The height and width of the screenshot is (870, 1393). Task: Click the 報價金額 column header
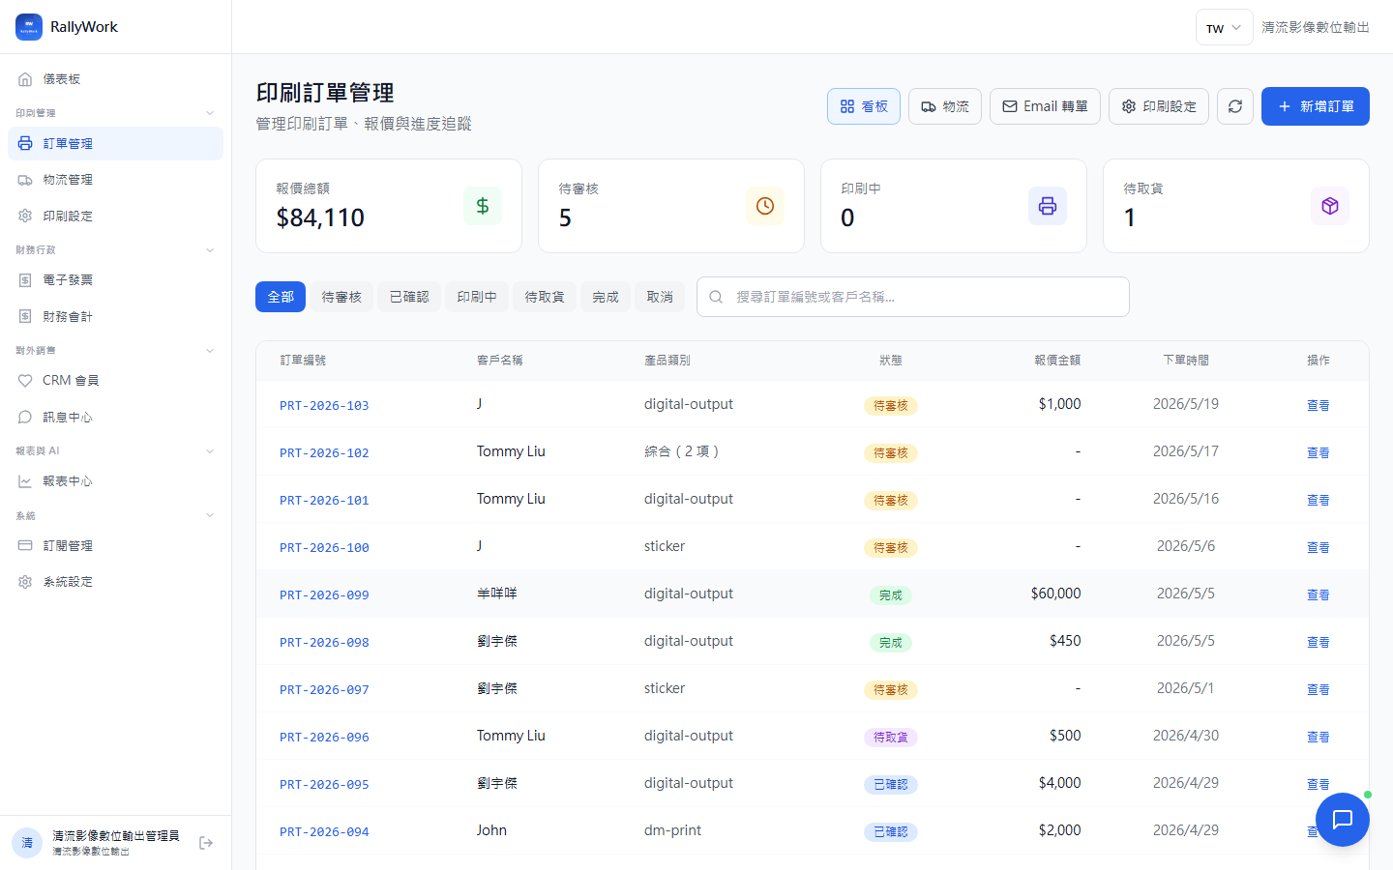coord(1057,361)
